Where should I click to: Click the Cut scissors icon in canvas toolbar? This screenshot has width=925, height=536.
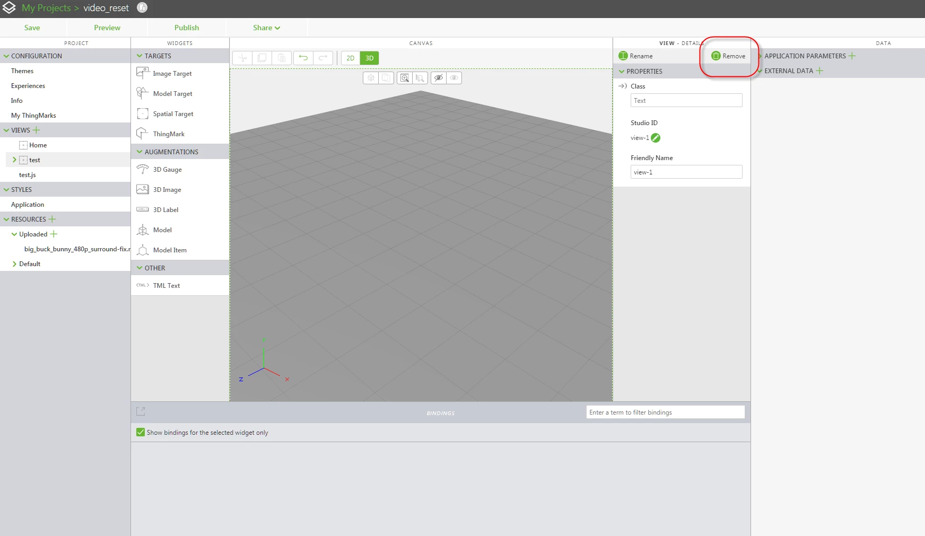point(242,58)
